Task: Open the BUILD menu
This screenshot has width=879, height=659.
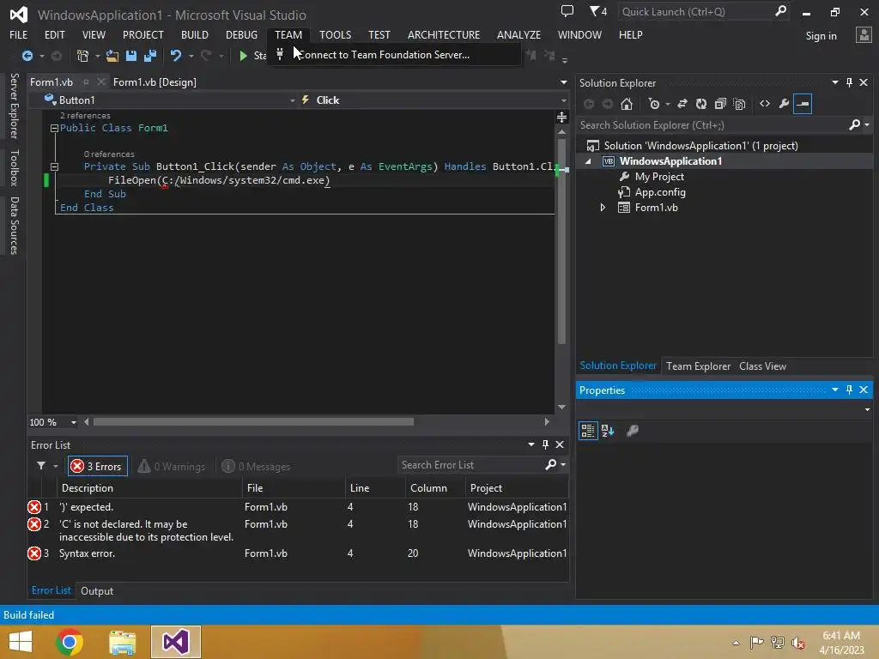Action: pos(195,34)
